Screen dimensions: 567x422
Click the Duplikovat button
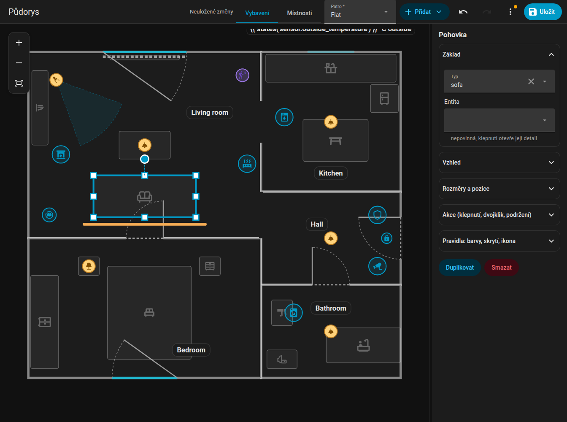[460, 268]
